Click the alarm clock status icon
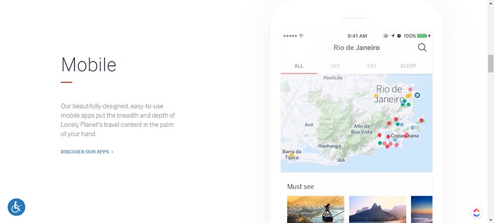494x223 pixels. click(399, 36)
